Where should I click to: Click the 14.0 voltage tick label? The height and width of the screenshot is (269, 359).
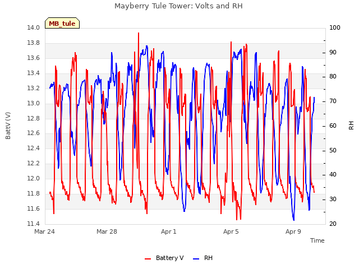[34, 28]
